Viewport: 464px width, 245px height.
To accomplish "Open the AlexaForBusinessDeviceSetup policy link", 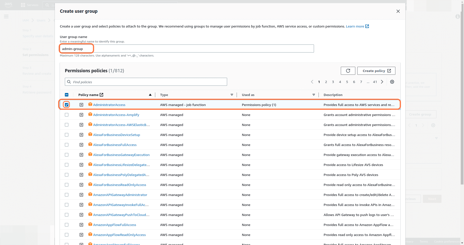I will tap(116, 135).
